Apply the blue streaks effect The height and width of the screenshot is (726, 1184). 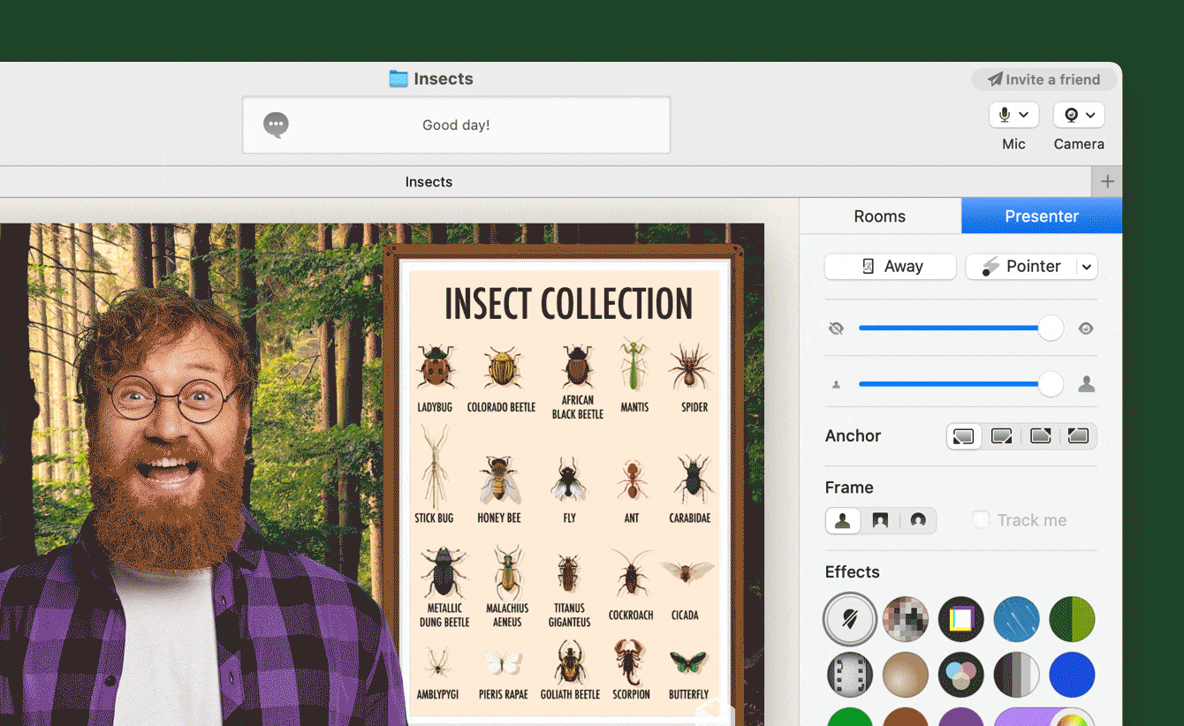tap(1016, 619)
